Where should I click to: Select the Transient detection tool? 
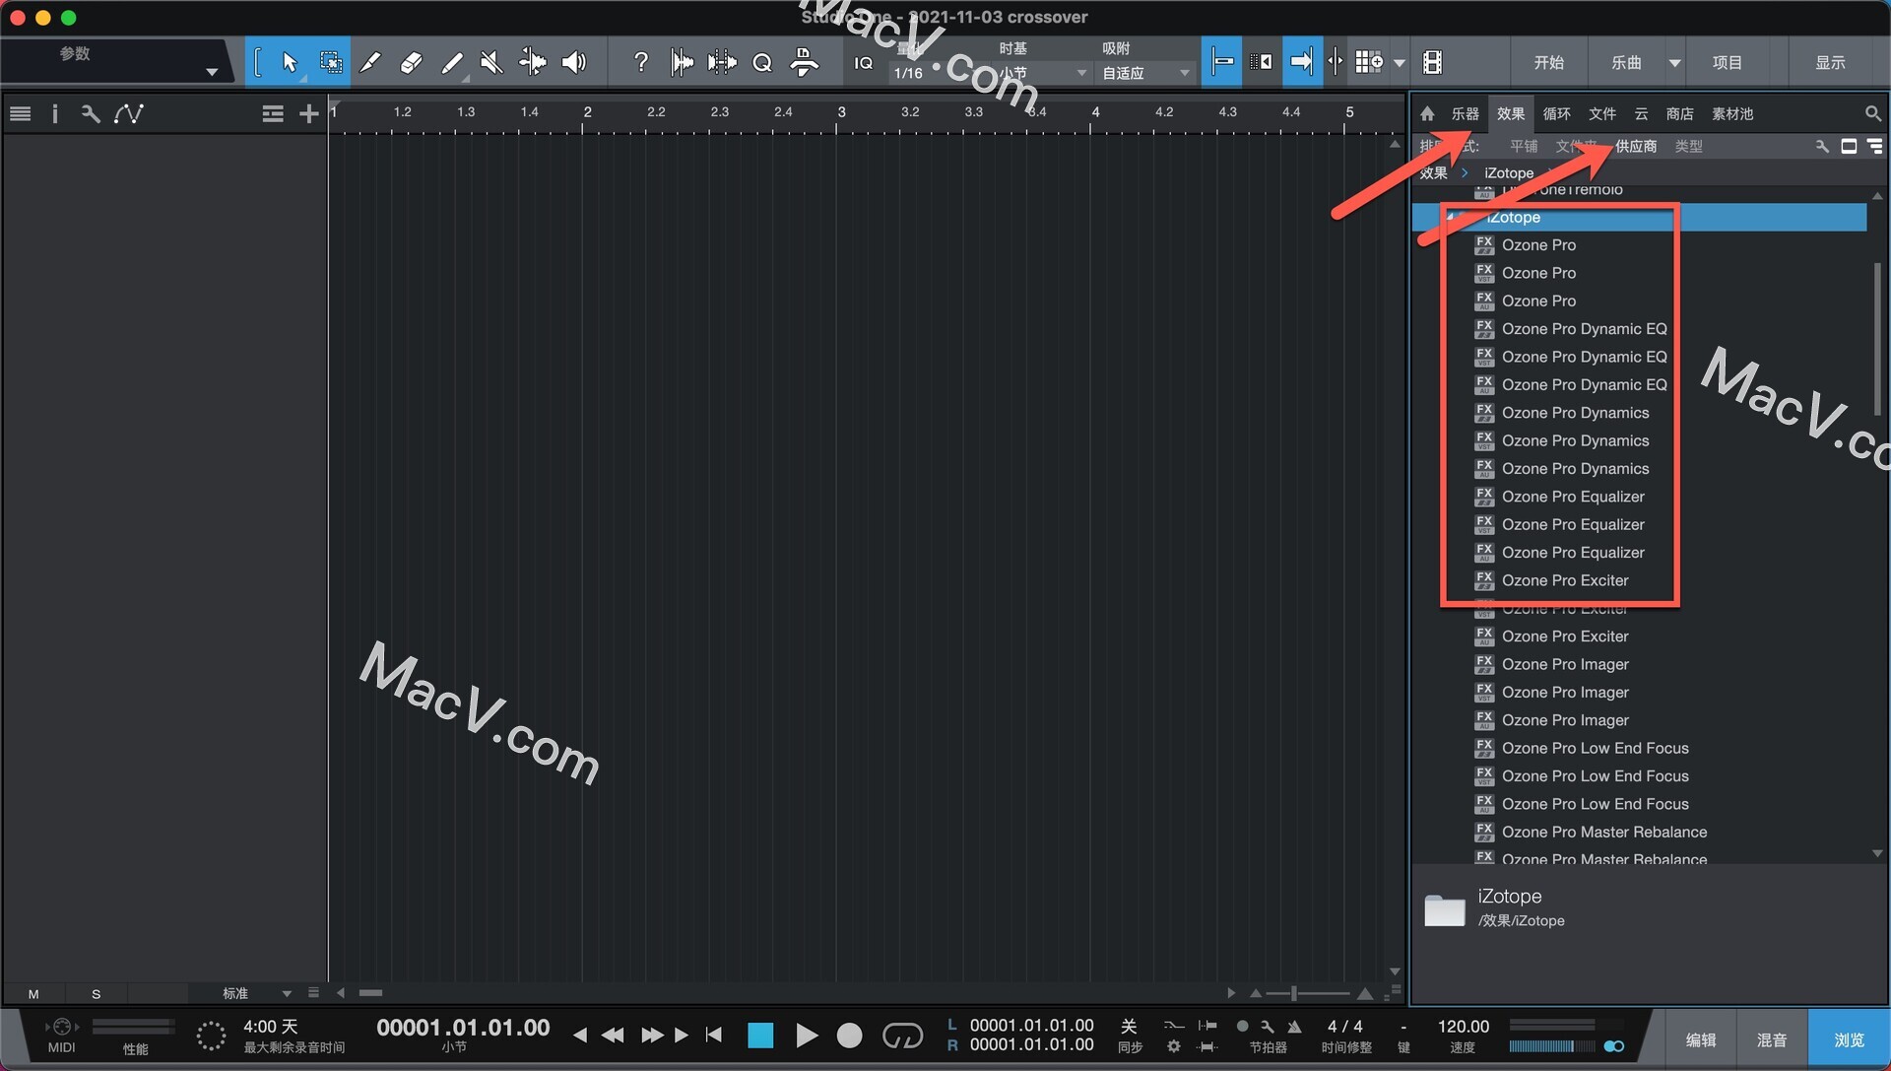[x=680, y=61]
